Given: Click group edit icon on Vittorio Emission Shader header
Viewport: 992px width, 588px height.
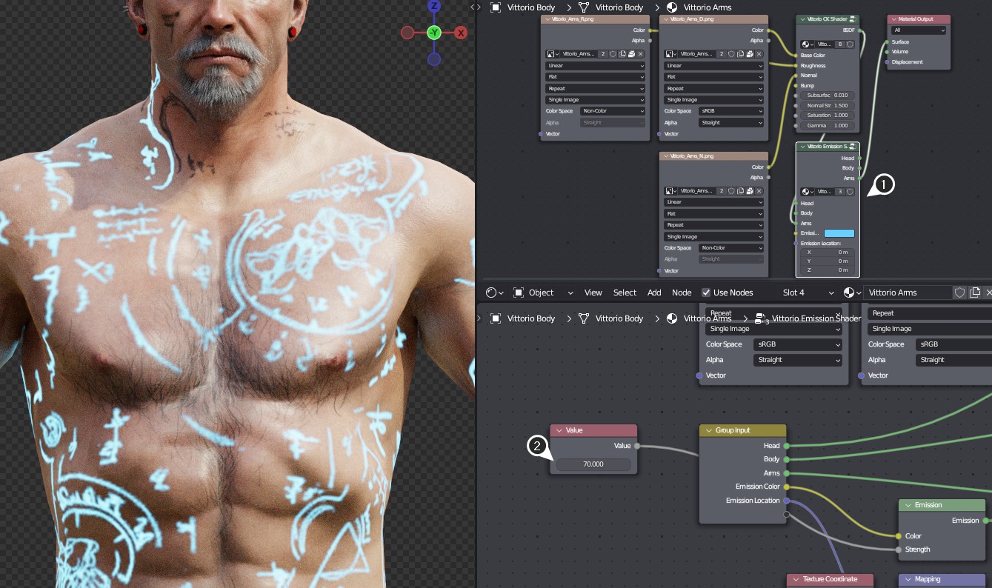Looking at the screenshot, I should pyautogui.click(x=853, y=147).
